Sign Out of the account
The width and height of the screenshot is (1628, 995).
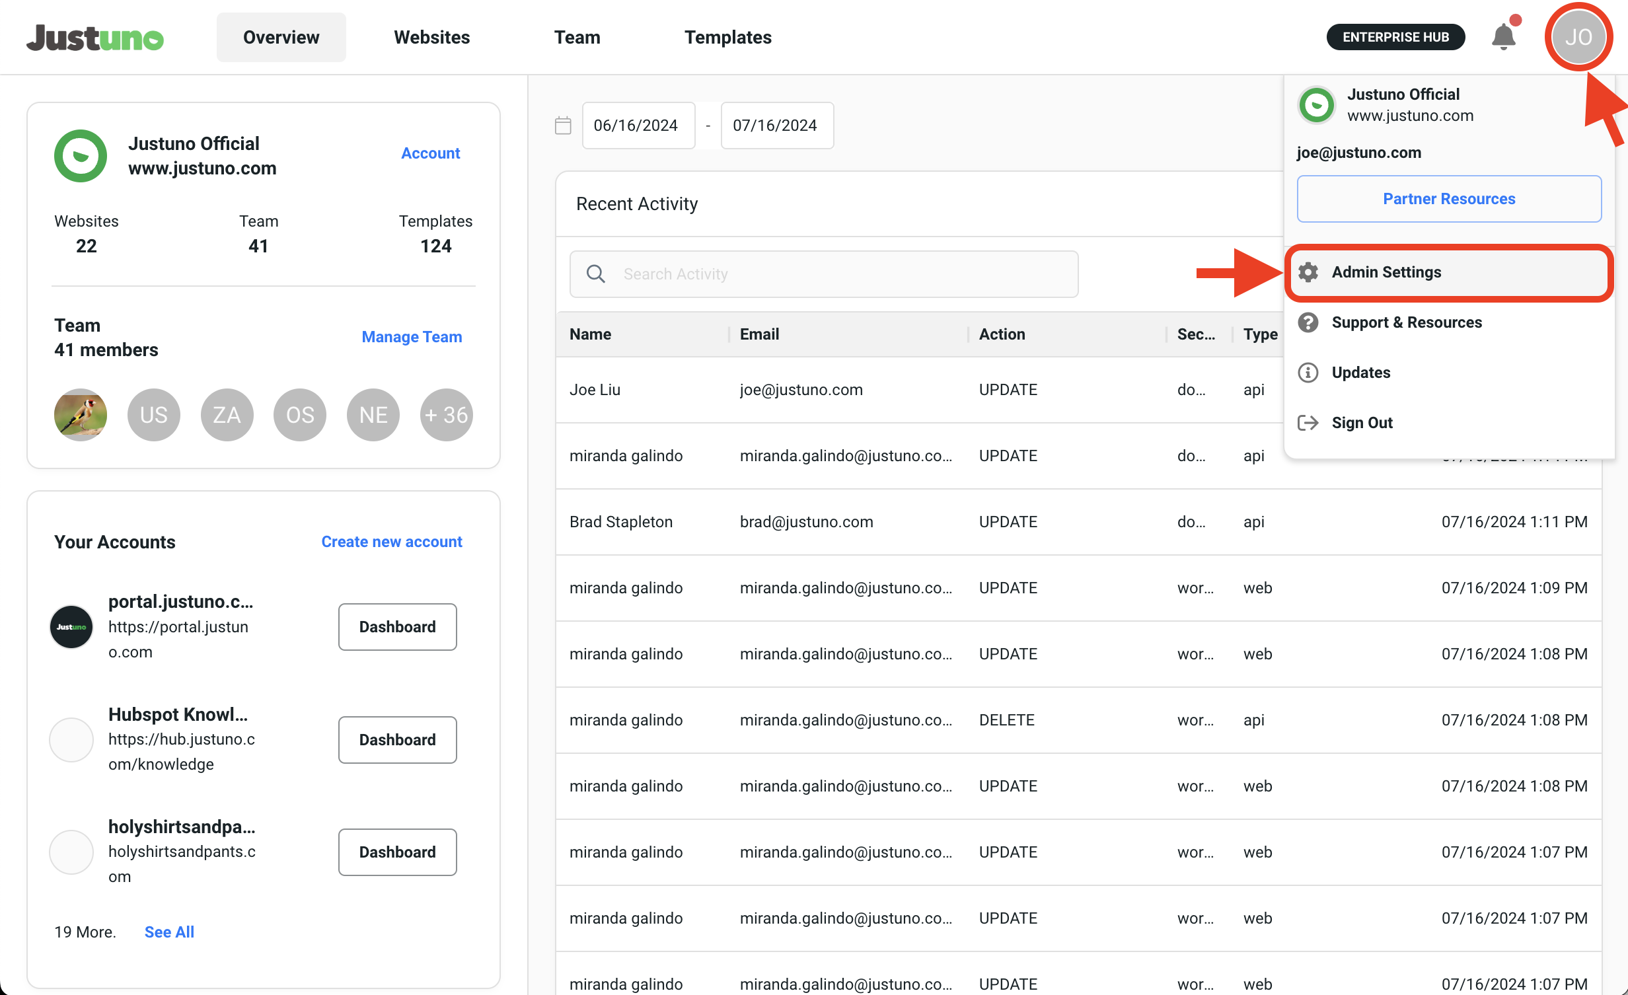(1361, 423)
